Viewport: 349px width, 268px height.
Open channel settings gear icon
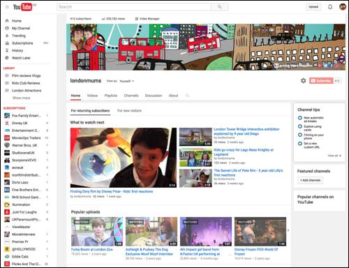[x=303, y=81]
